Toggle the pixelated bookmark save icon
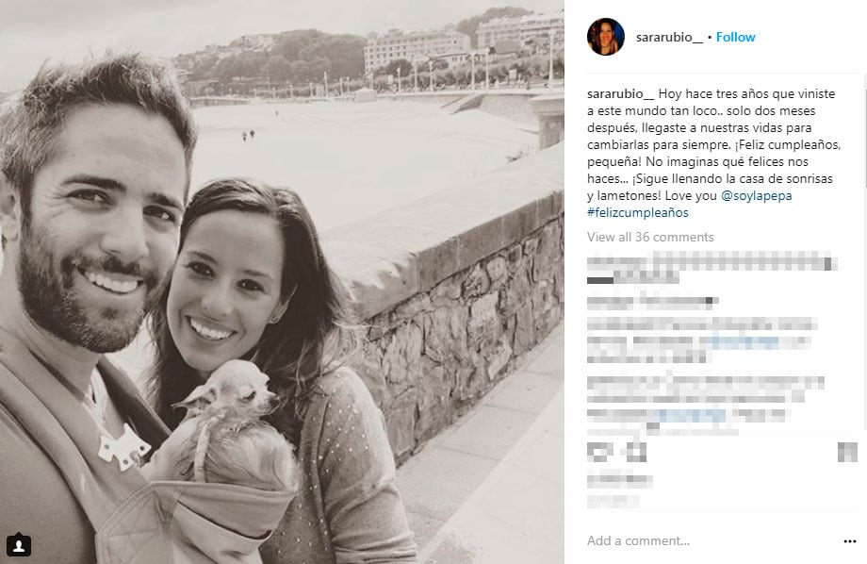Screen dimensions: 867x564 pyautogui.click(x=847, y=452)
